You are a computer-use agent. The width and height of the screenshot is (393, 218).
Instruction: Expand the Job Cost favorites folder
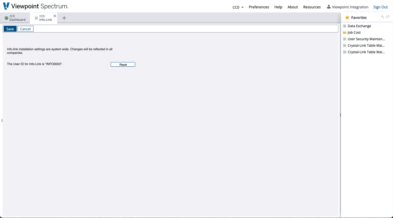click(x=354, y=33)
